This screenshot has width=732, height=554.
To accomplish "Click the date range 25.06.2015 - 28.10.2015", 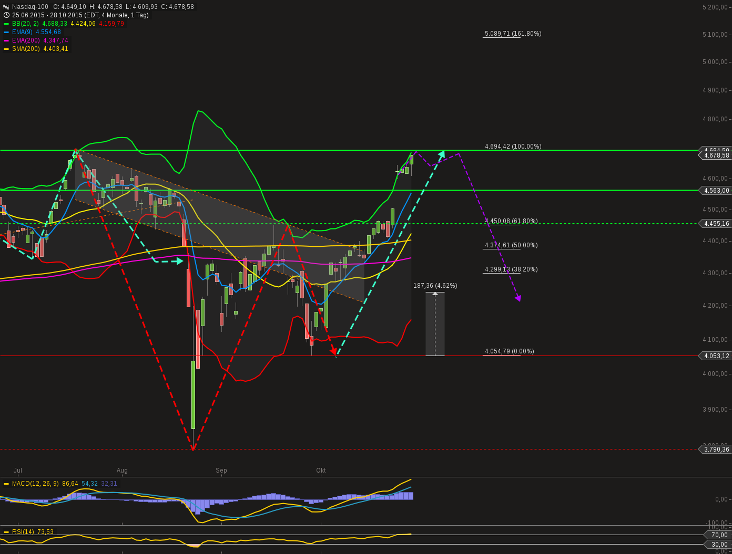I will [x=47, y=15].
